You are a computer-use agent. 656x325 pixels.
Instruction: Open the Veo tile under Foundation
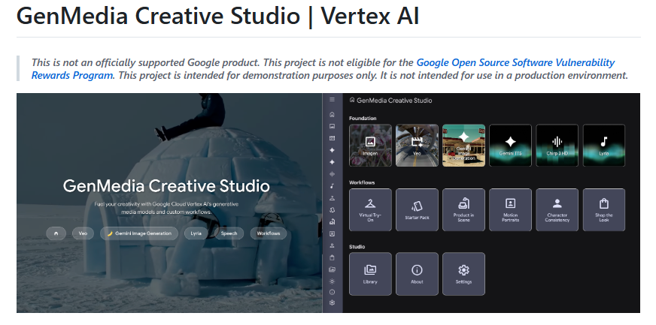click(x=417, y=146)
